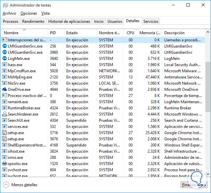Open the Vista menu

45,13
